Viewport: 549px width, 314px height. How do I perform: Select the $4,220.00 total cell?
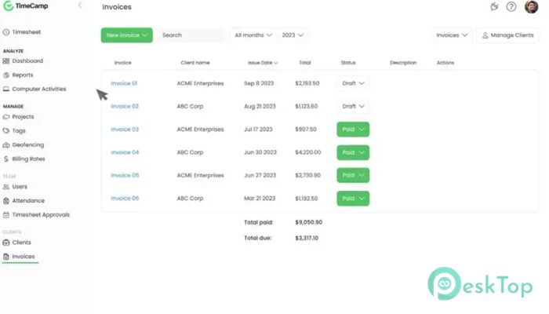[x=307, y=152]
